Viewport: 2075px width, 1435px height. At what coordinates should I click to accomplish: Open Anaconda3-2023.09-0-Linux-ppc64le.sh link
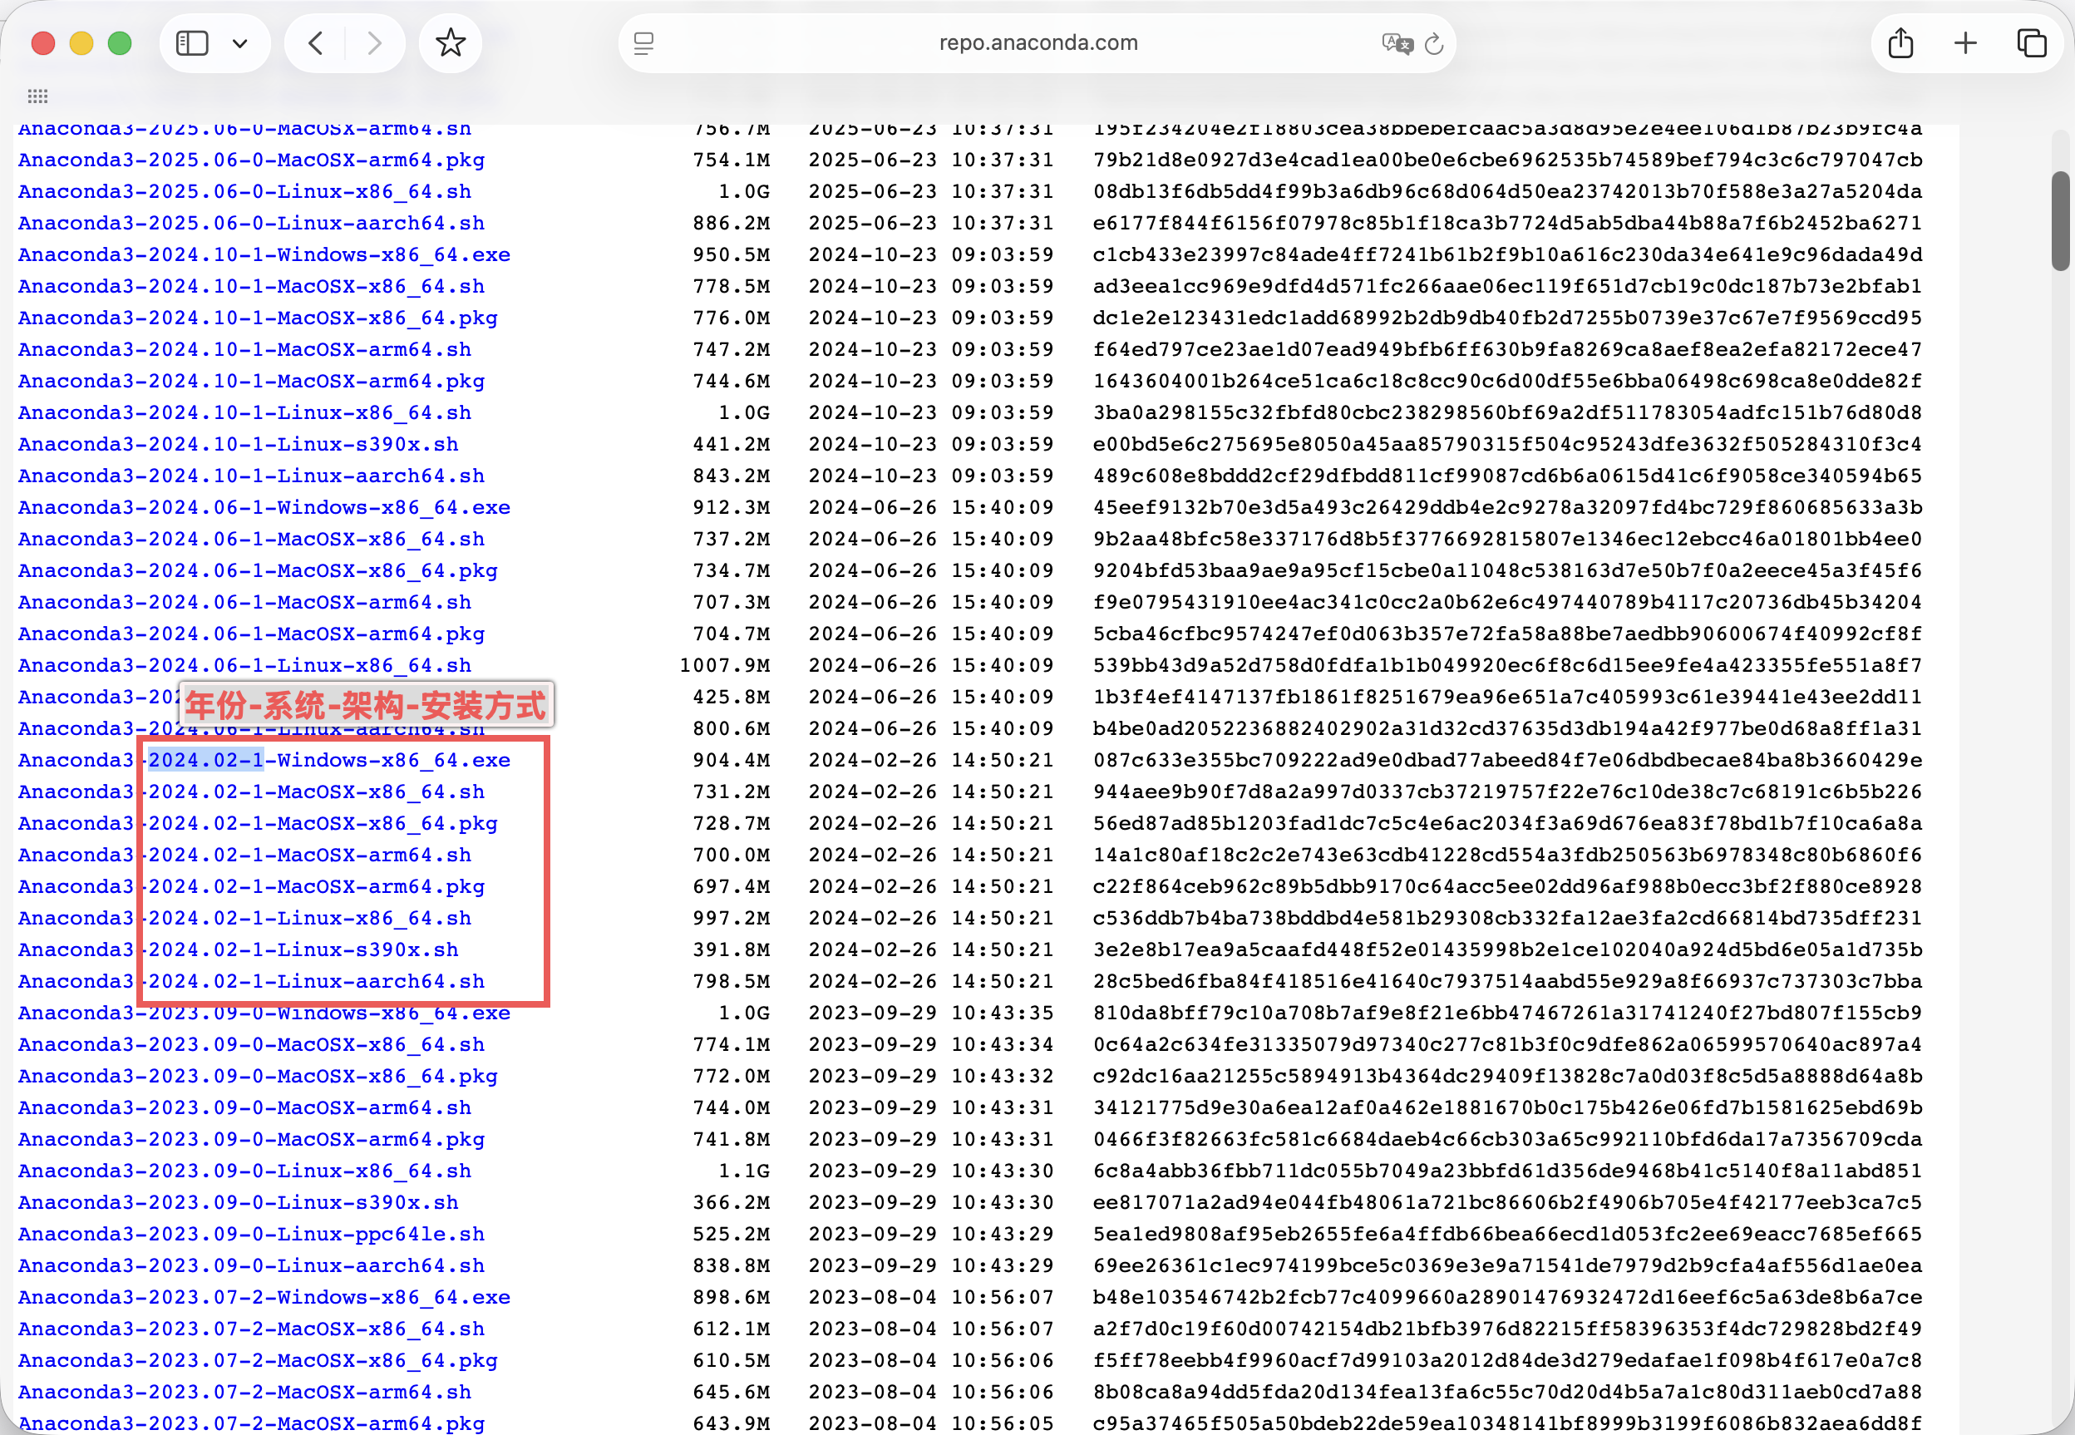pyautogui.click(x=252, y=1235)
